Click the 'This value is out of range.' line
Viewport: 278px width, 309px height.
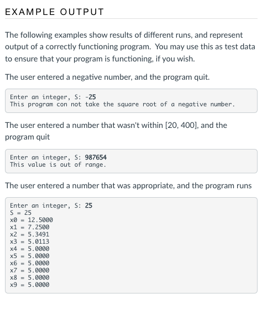[58, 164]
